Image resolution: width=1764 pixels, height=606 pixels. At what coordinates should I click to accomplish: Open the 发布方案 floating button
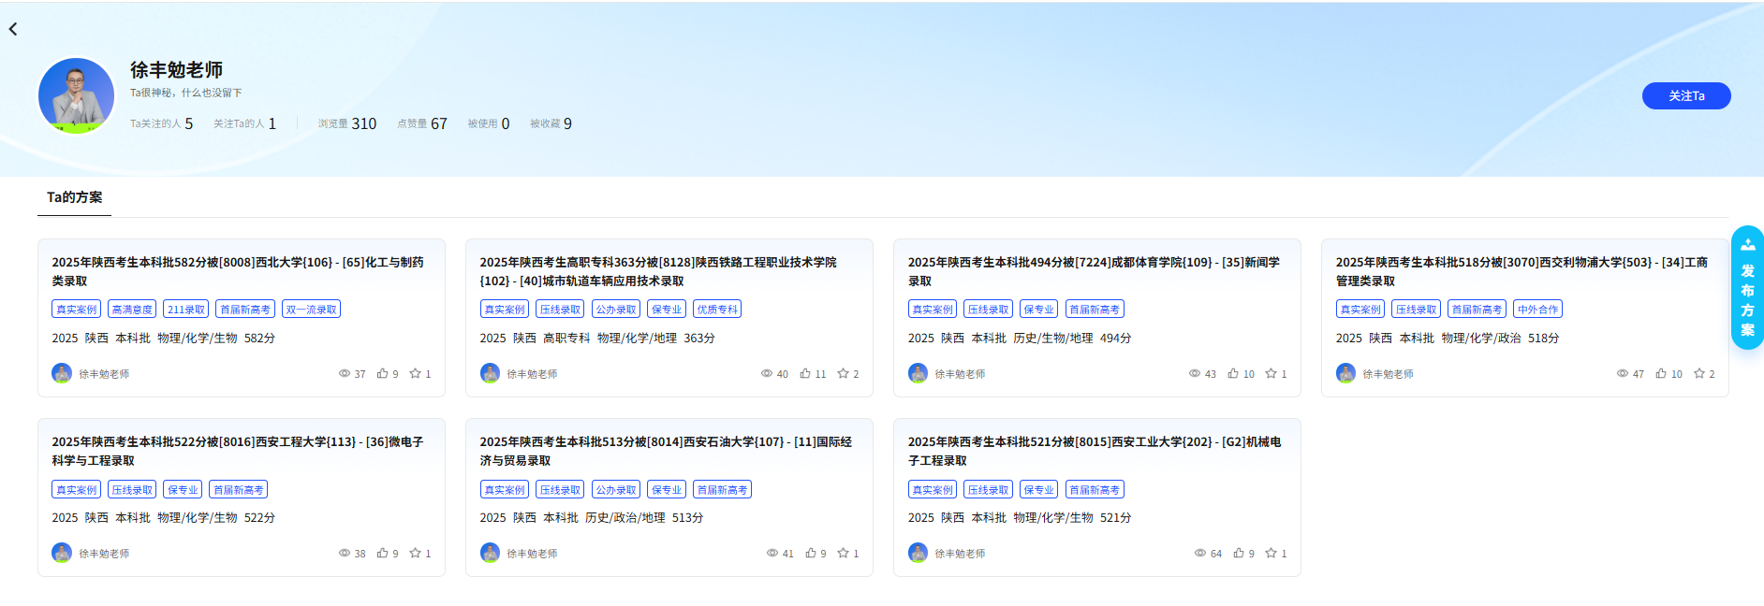1747,288
